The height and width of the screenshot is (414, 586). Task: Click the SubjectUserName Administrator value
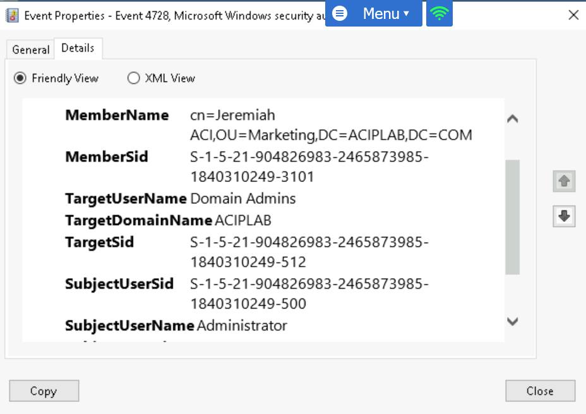point(241,326)
